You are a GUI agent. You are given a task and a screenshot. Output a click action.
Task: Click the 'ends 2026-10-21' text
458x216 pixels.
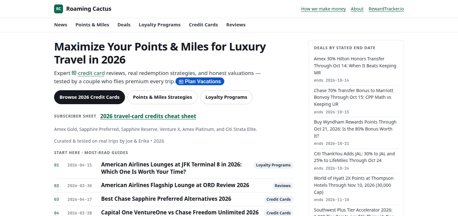pyautogui.click(x=331, y=144)
